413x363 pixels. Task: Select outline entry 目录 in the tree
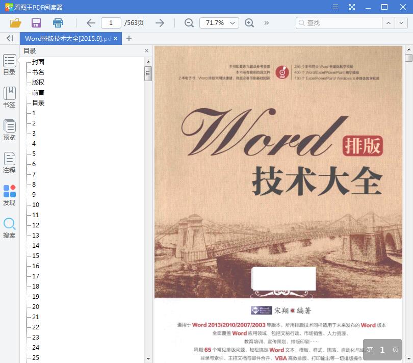(38, 103)
